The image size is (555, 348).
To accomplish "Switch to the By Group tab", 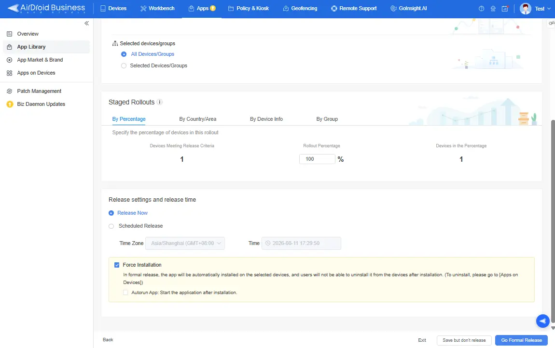I will pyautogui.click(x=327, y=119).
